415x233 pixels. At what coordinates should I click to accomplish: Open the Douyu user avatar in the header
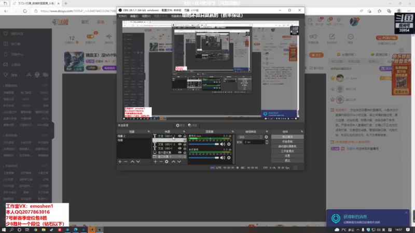(x=354, y=22)
